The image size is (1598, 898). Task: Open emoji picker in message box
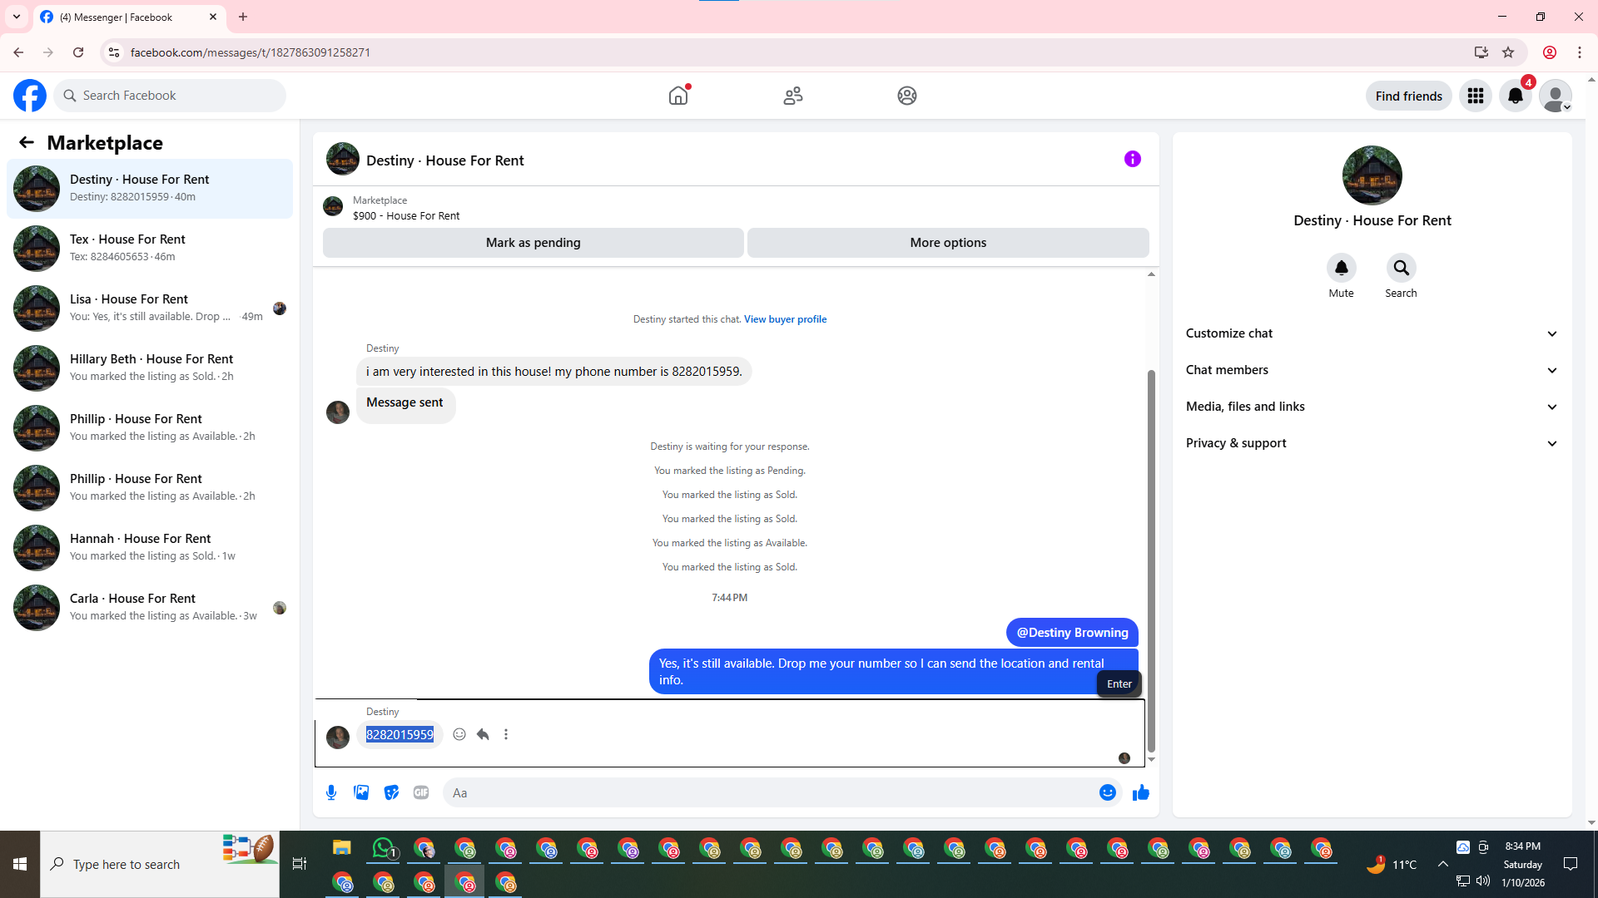pos(1107,792)
